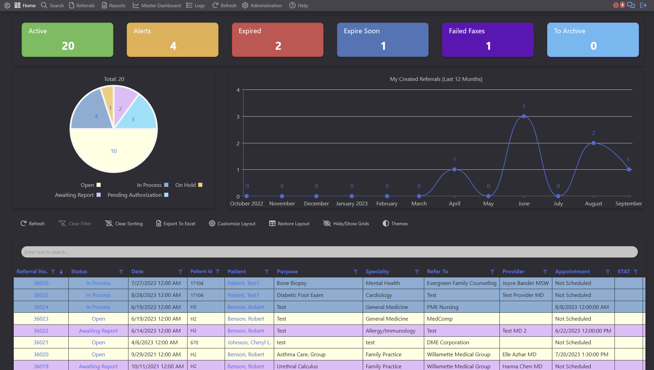Toggle the Themes contrast icon

pos(386,224)
